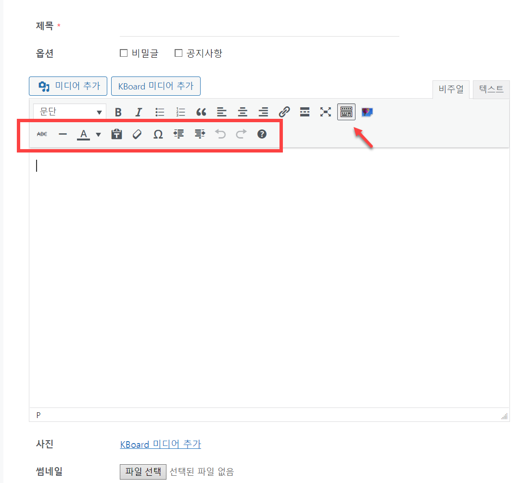
Task: Insert a blockquote
Action: [x=201, y=112]
